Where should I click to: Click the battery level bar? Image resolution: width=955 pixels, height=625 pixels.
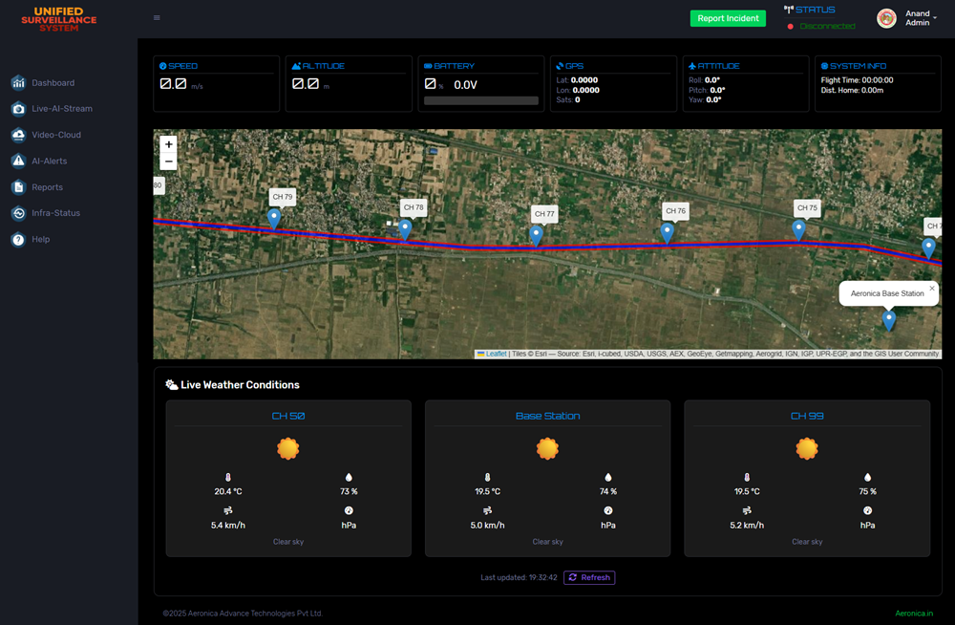point(480,100)
